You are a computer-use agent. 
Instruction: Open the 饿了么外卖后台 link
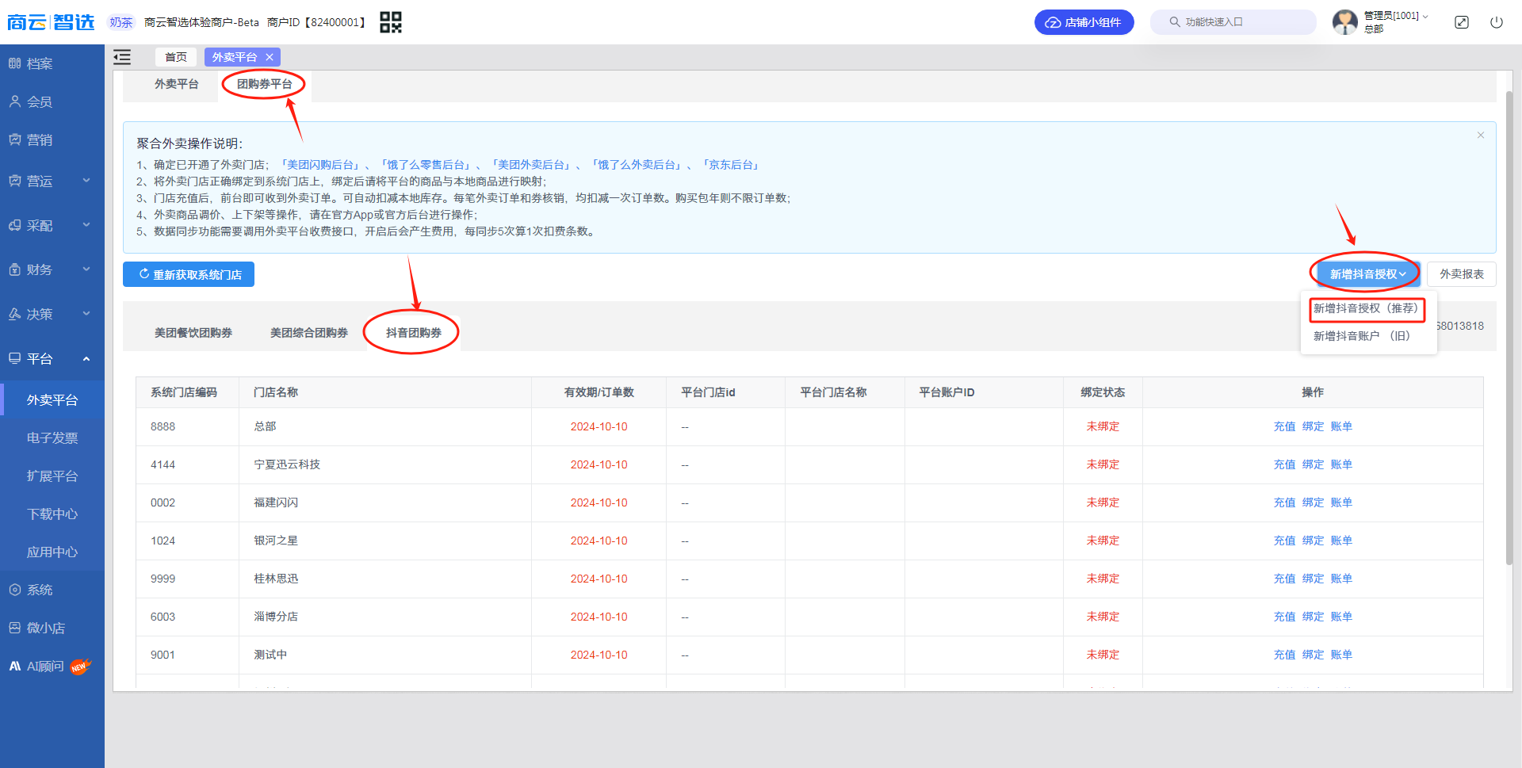[636, 165]
